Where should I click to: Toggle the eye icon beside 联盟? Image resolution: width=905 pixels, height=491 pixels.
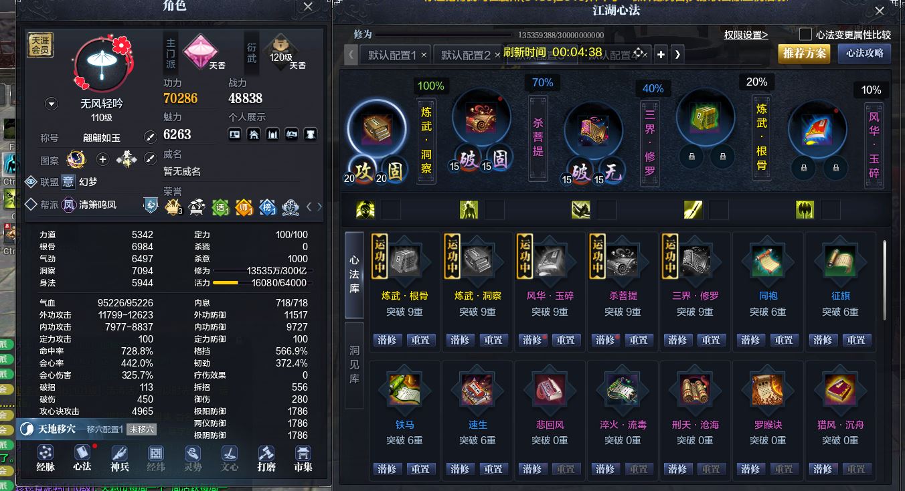pyautogui.click(x=31, y=181)
